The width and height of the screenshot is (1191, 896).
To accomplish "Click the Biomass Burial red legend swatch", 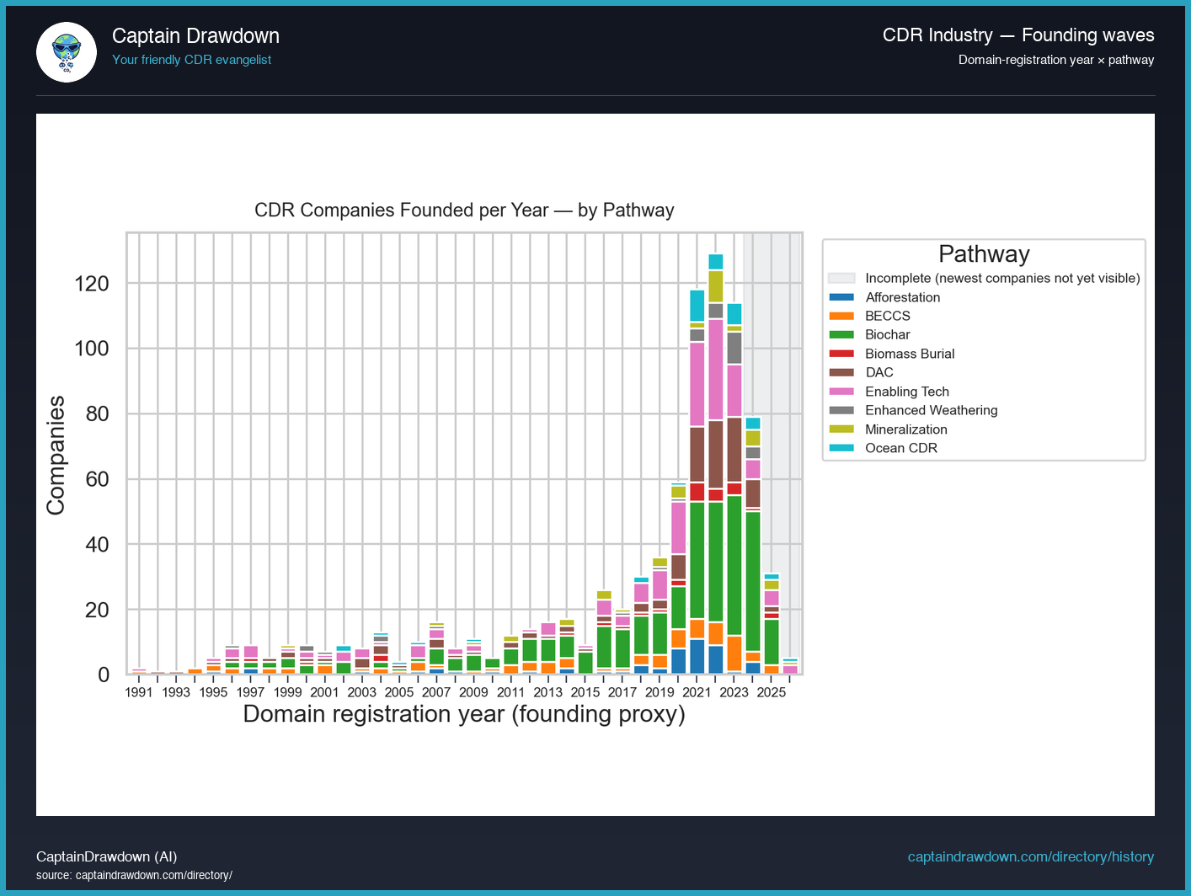I will pos(841,354).
